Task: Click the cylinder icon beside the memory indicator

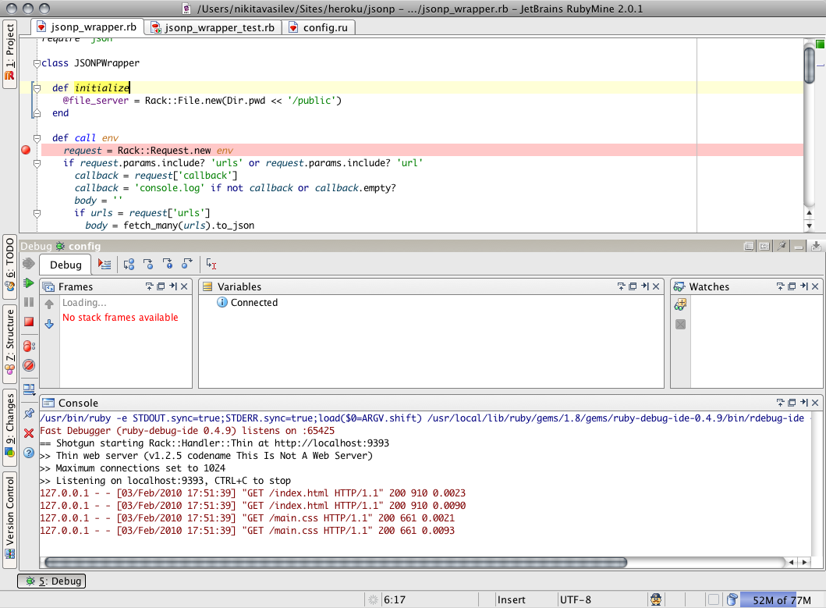Action: (x=732, y=599)
